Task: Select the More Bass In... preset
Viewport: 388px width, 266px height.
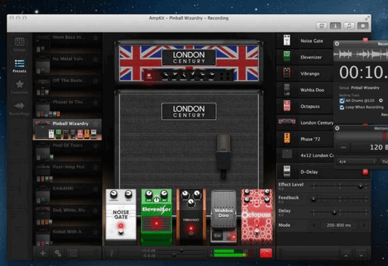Action: tap(67, 43)
